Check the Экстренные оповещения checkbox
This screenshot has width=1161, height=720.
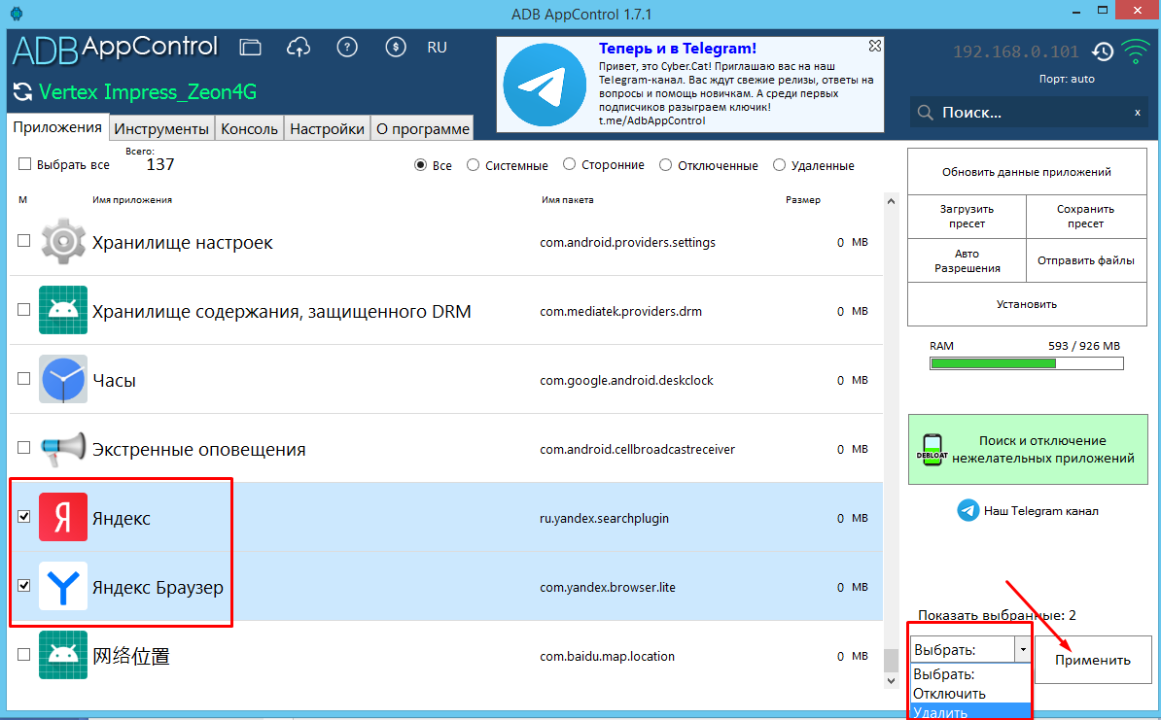pyautogui.click(x=23, y=448)
